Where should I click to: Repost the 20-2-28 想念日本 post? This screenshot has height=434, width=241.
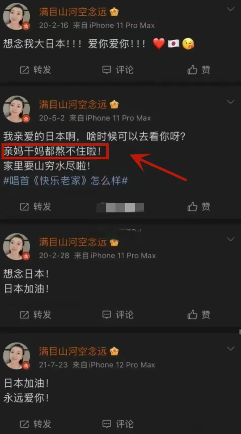(35, 315)
